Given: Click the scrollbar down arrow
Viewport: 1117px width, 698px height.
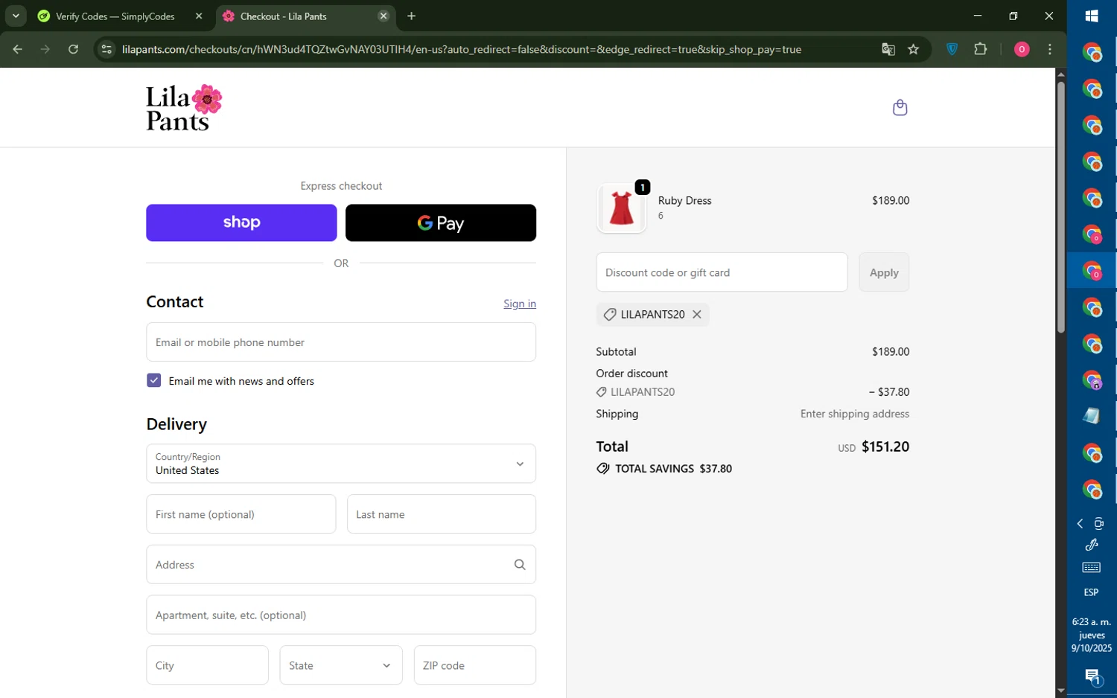Looking at the screenshot, I should click(1060, 691).
